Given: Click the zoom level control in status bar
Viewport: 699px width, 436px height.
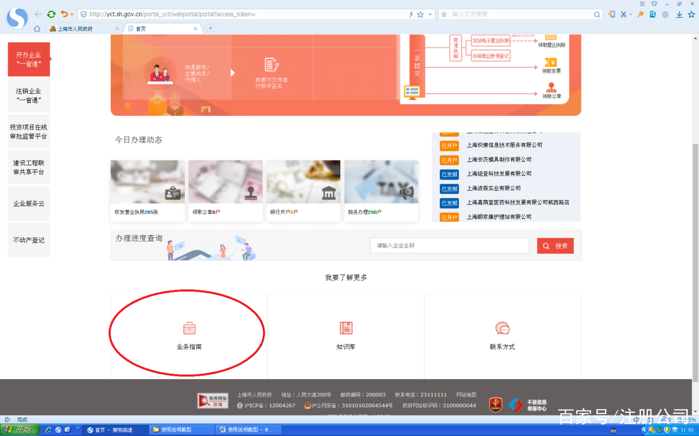Looking at the screenshot, I should click(690, 419).
